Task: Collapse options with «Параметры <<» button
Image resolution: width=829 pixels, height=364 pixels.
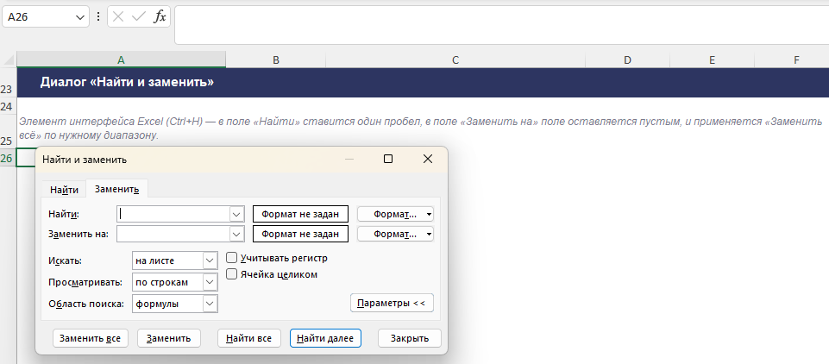Action: coord(392,303)
